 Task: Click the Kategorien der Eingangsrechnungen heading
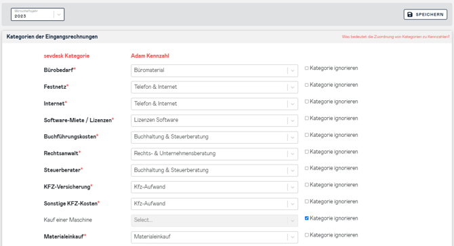click(x=52, y=37)
